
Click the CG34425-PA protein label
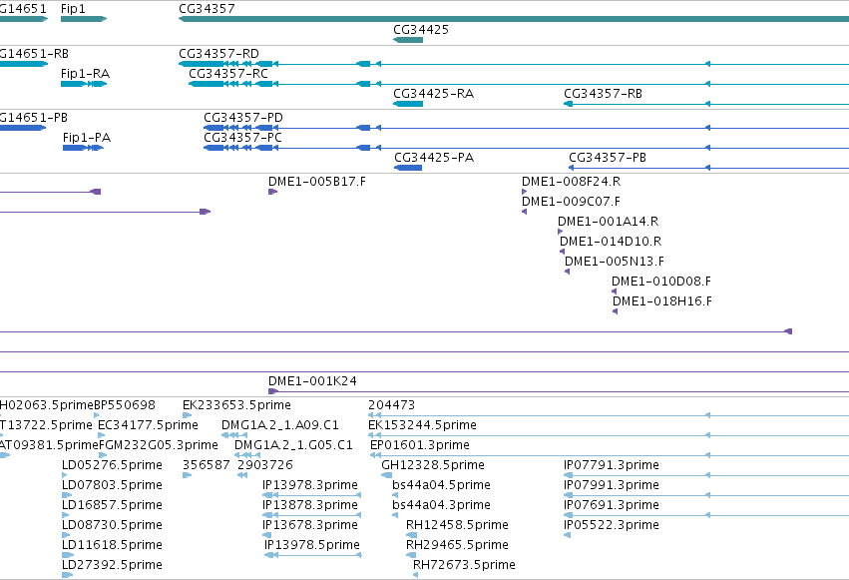coord(434,158)
